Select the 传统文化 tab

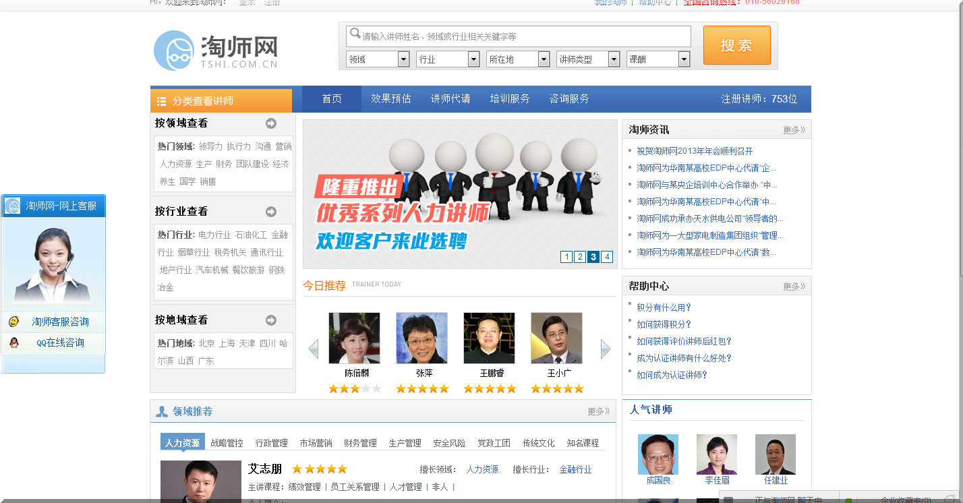click(539, 443)
